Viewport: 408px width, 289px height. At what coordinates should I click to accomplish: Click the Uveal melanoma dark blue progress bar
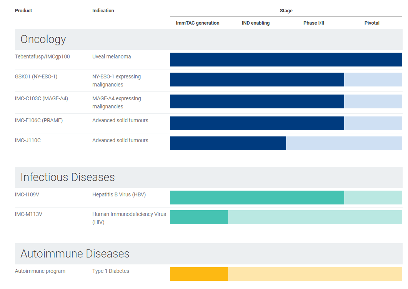(286, 60)
